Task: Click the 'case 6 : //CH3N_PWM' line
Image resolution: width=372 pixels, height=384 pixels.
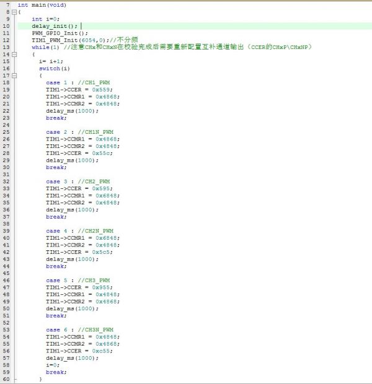Action: pos(79,329)
